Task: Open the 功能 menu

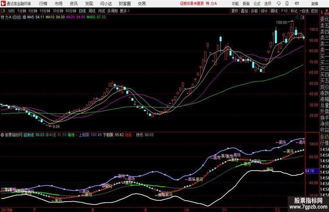Action: (x=235, y=3)
